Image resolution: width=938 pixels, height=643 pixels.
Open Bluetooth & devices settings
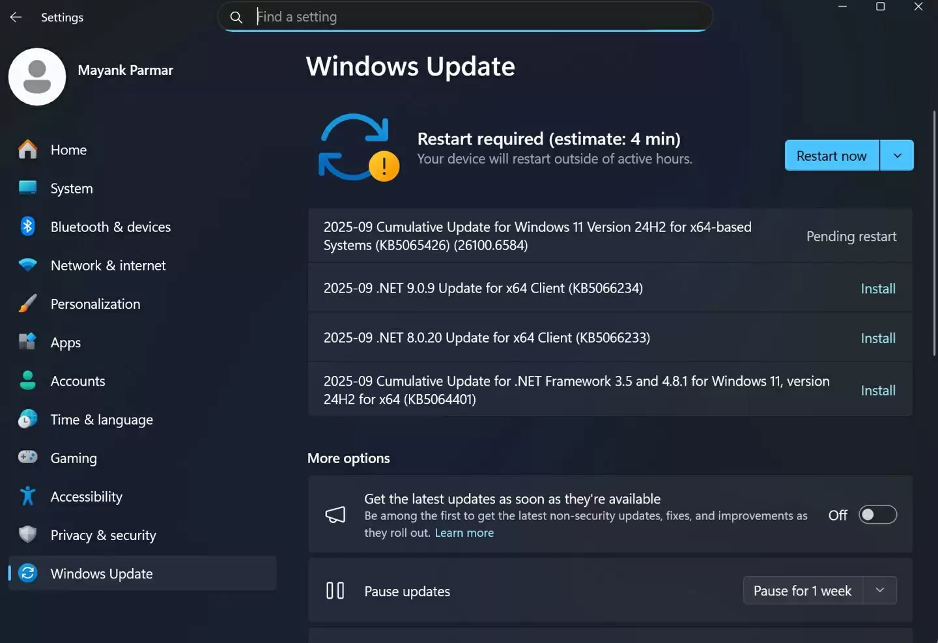click(x=111, y=227)
